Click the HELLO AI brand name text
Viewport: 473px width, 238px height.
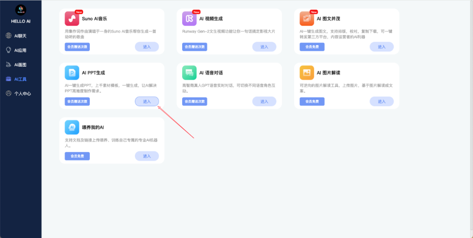[x=21, y=21]
